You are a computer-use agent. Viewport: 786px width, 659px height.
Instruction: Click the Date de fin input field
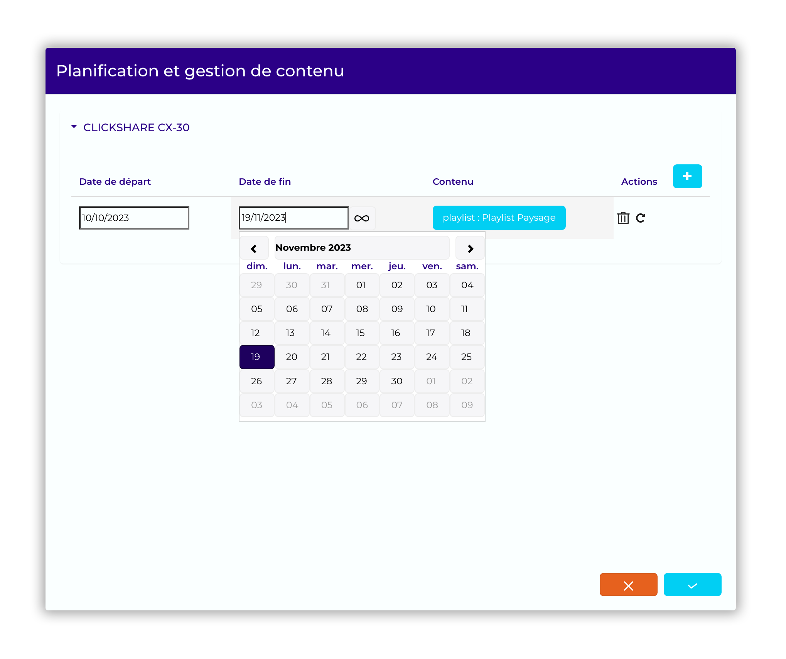click(x=293, y=218)
